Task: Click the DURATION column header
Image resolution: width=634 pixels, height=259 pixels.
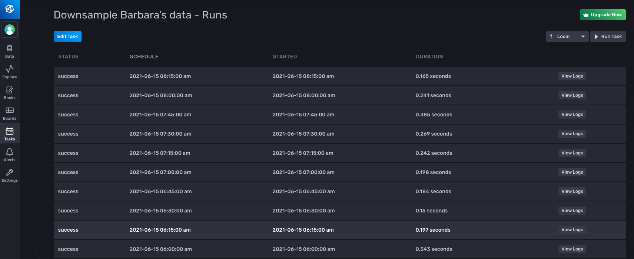Action: [x=429, y=57]
